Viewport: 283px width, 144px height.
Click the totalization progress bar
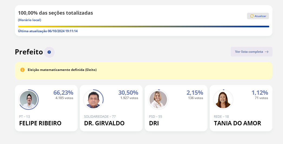(143, 27)
